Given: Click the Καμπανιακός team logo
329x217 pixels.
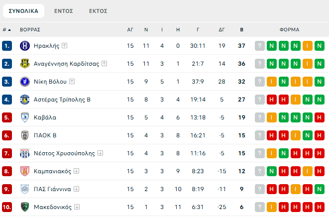Looking at the screenshot, I should [25, 171].
